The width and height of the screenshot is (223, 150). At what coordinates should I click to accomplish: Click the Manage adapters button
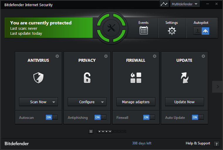136,102
